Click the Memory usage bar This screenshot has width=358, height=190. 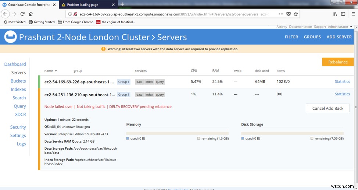pyautogui.click(x=178, y=133)
